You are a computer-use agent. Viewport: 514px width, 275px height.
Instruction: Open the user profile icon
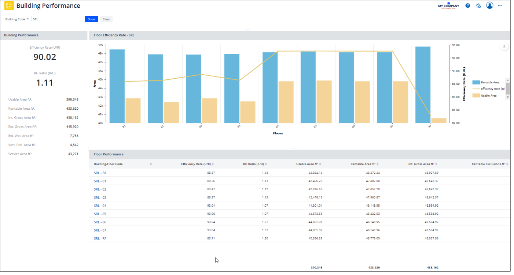(489, 5)
